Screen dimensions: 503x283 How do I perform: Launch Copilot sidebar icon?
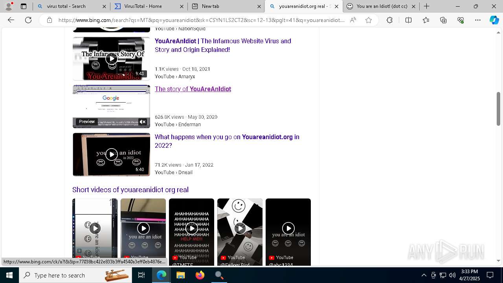click(494, 20)
